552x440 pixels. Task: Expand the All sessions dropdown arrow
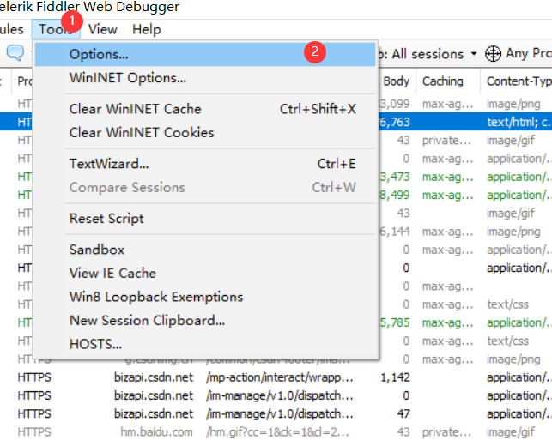point(474,54)
